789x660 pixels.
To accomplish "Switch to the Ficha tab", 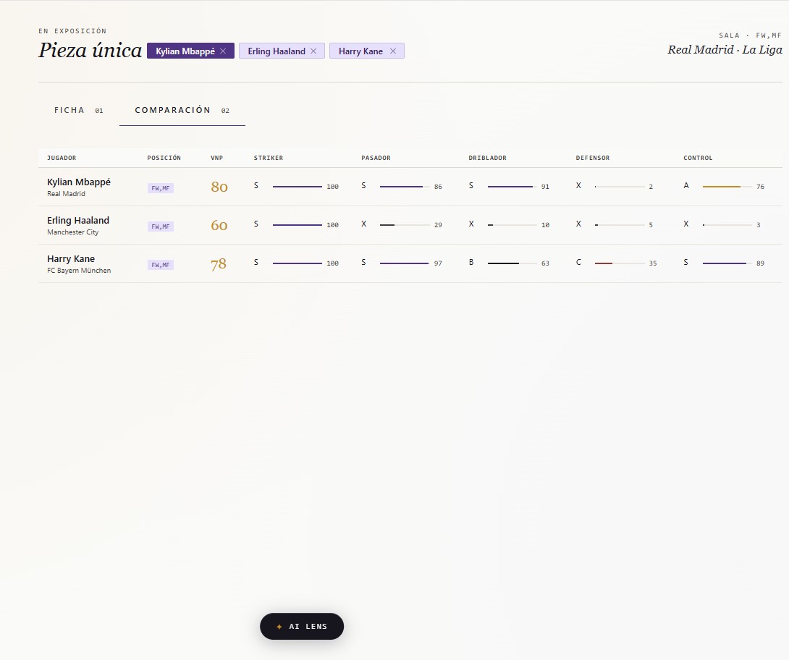I will 78,110.
